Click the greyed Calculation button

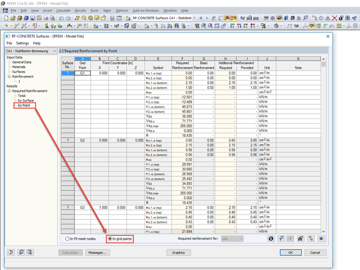point(70,252)
